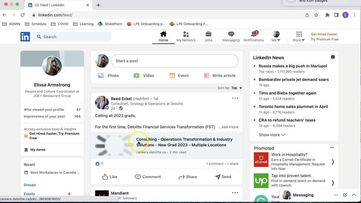Switch to the Feed LinkedIn browser tab
Viewport: 361px width, 203px height.
[x=49, y=5]
